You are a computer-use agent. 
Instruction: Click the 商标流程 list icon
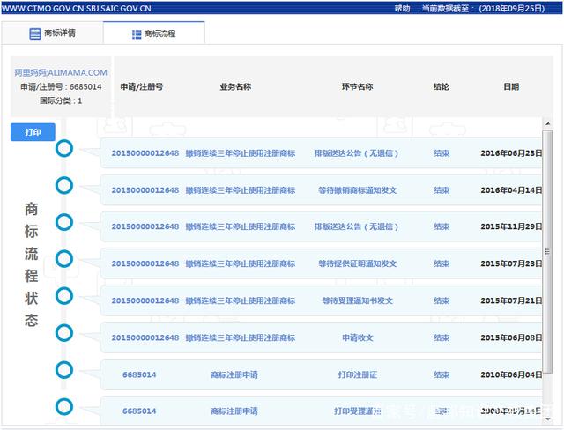pos(137,34)
